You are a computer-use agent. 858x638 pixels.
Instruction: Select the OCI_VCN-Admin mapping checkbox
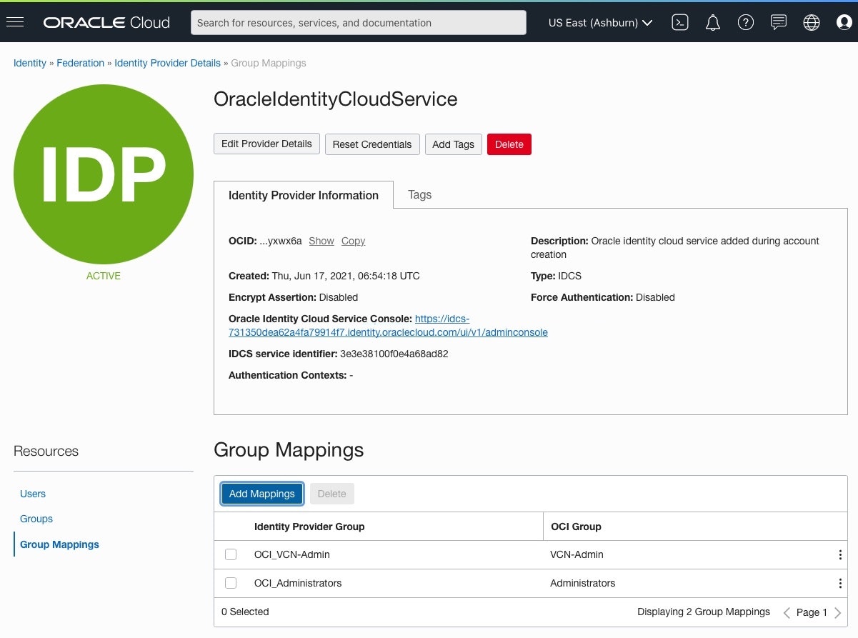[x=231, y=554]
